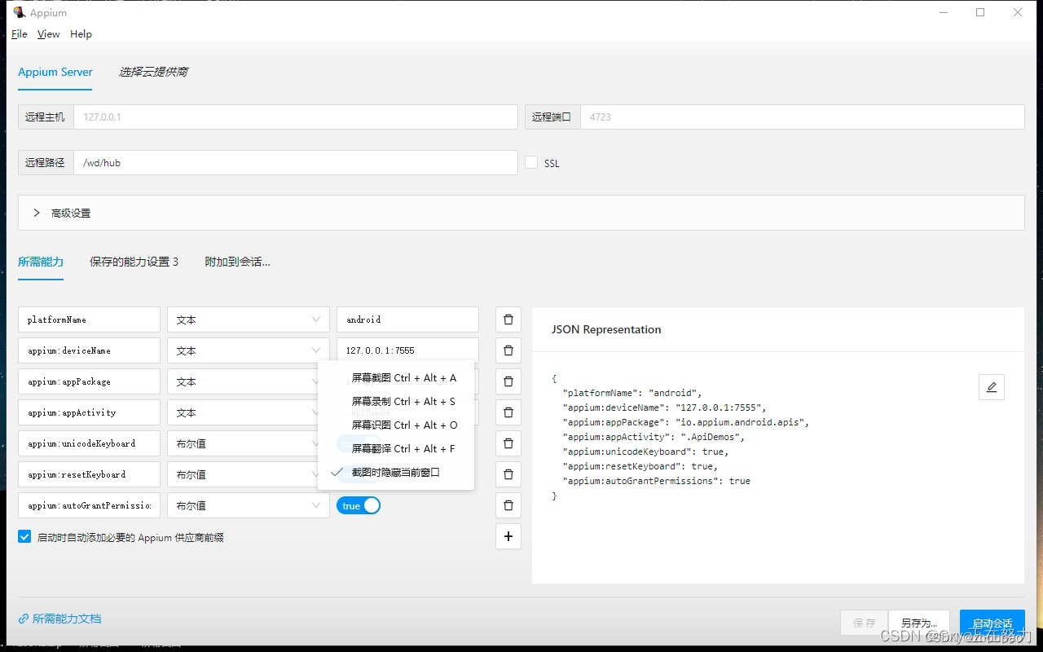The height and width of the screenshot is (652, 1043).
Task: Open type dropdown for appium:appPackage row
Action: click(249, 381)
